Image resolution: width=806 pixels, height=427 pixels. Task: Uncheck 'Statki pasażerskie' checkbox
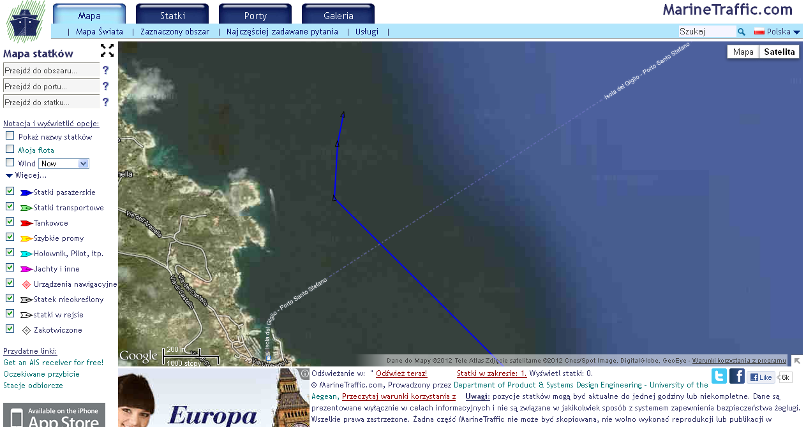point(10,191)
